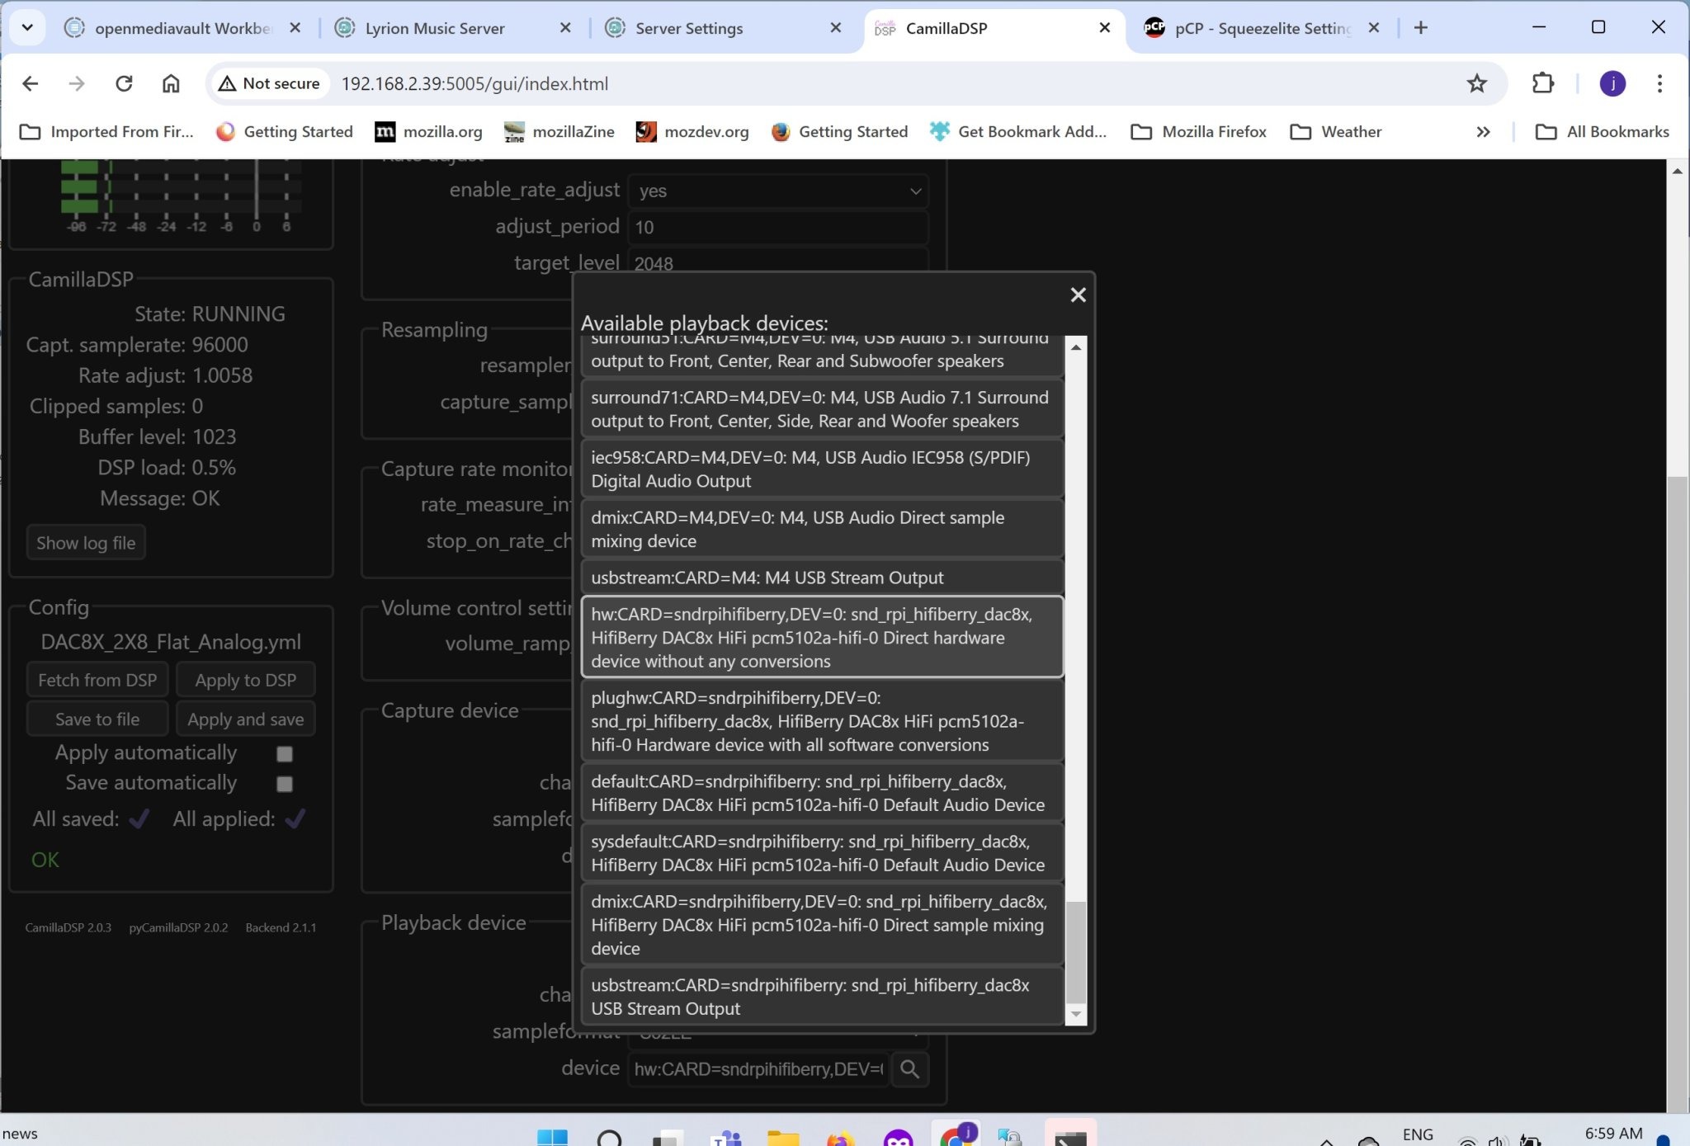
Task: Open the mozilla.org bookmark
Action: point(429,131)
